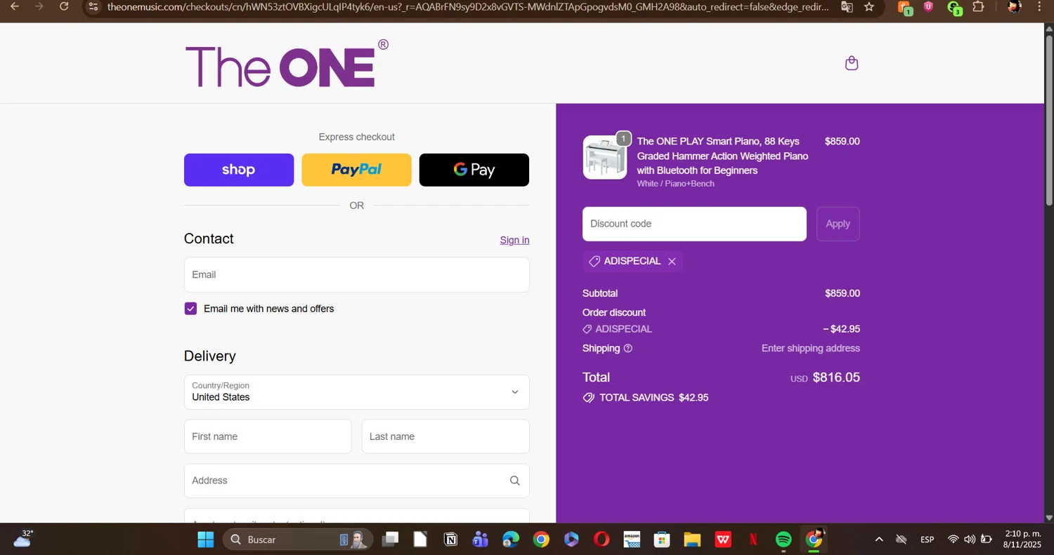This screenshot has height=555, width=1054.
Task: Open the orange extension with badge 1
Action: click(x=905, y=8)
